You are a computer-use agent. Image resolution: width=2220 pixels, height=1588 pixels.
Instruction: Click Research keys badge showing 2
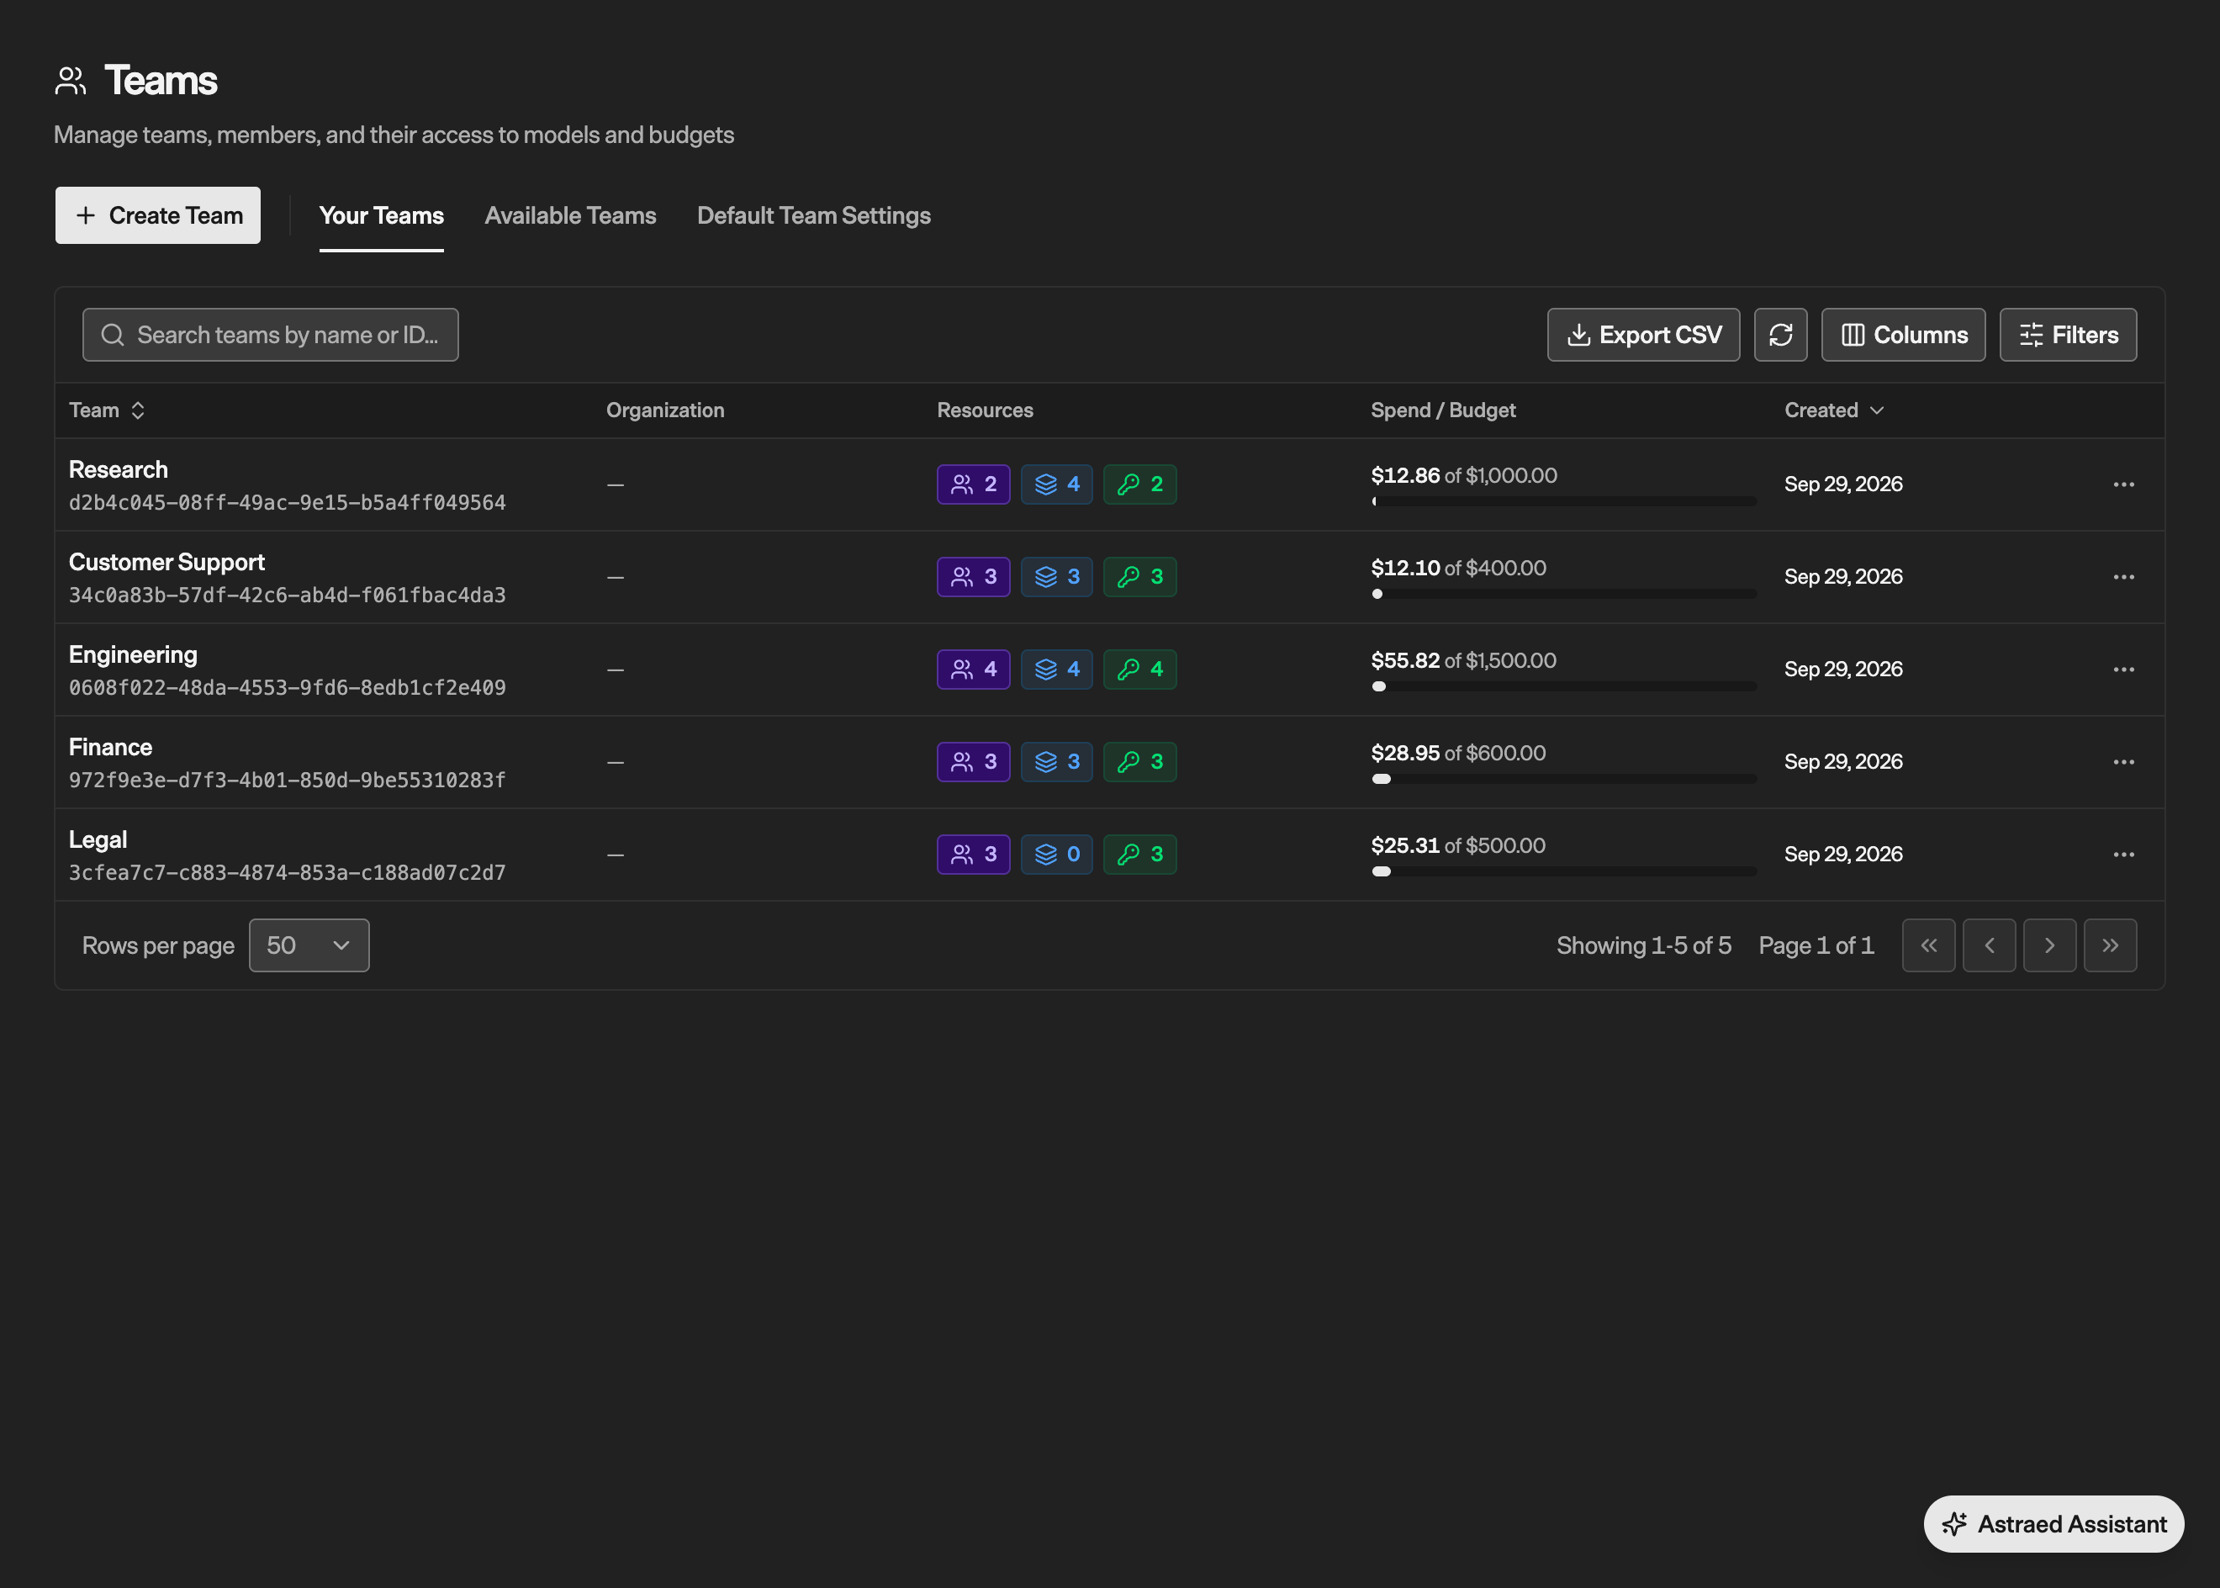click(x=1139, y=484)
